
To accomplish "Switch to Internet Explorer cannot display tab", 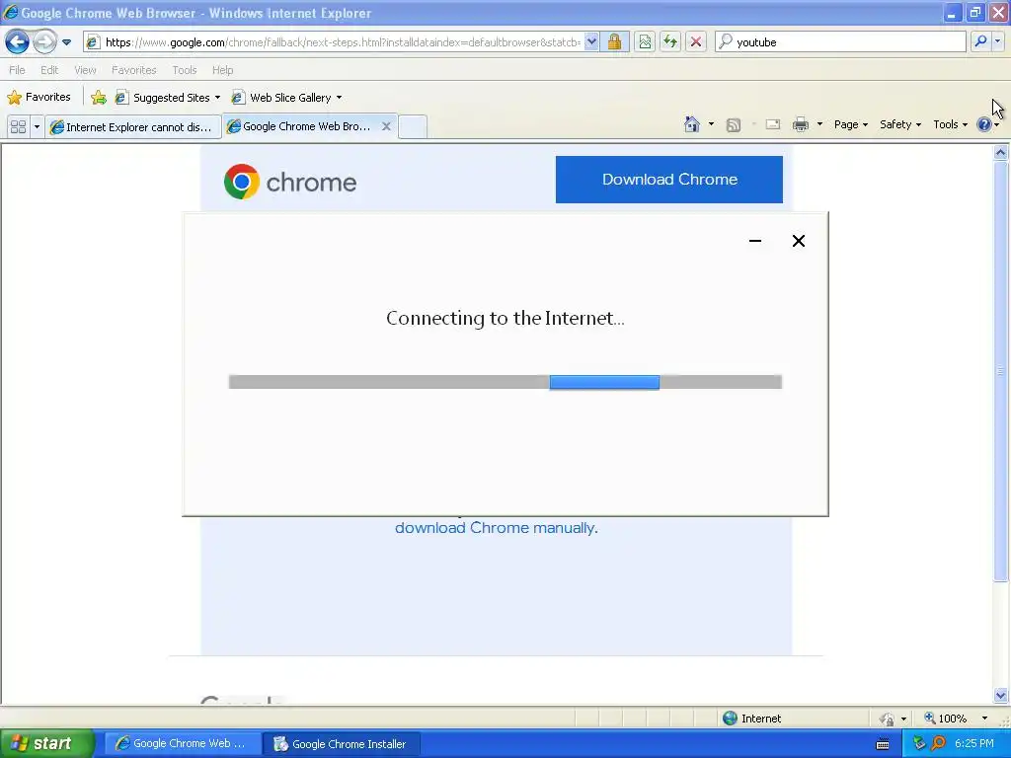I will [133, 126].
